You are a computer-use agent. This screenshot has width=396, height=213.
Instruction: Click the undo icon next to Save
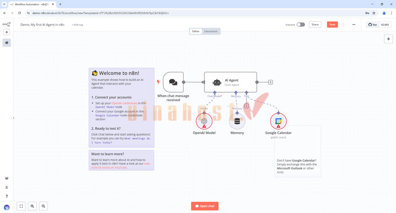point(344,25)
